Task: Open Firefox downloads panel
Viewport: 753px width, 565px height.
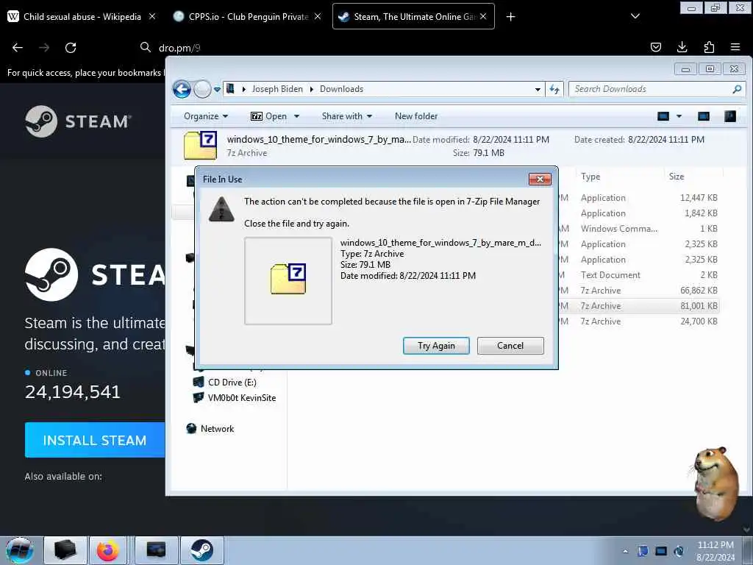Action: pos(682,47)
